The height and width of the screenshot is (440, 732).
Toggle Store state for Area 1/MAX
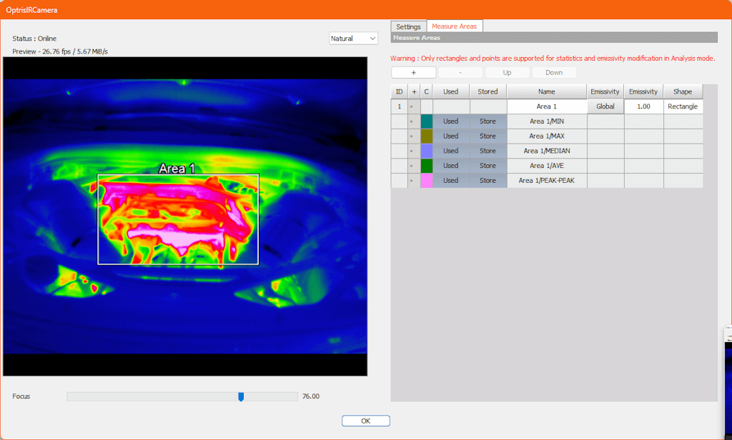[x=487, y=136]
